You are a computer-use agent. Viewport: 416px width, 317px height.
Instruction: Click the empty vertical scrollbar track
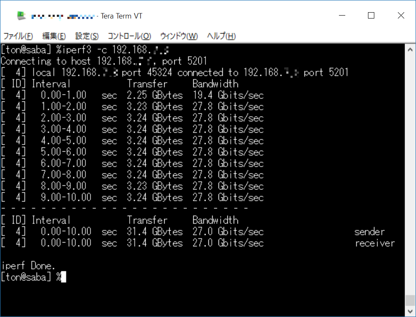[x=410, y=168]
